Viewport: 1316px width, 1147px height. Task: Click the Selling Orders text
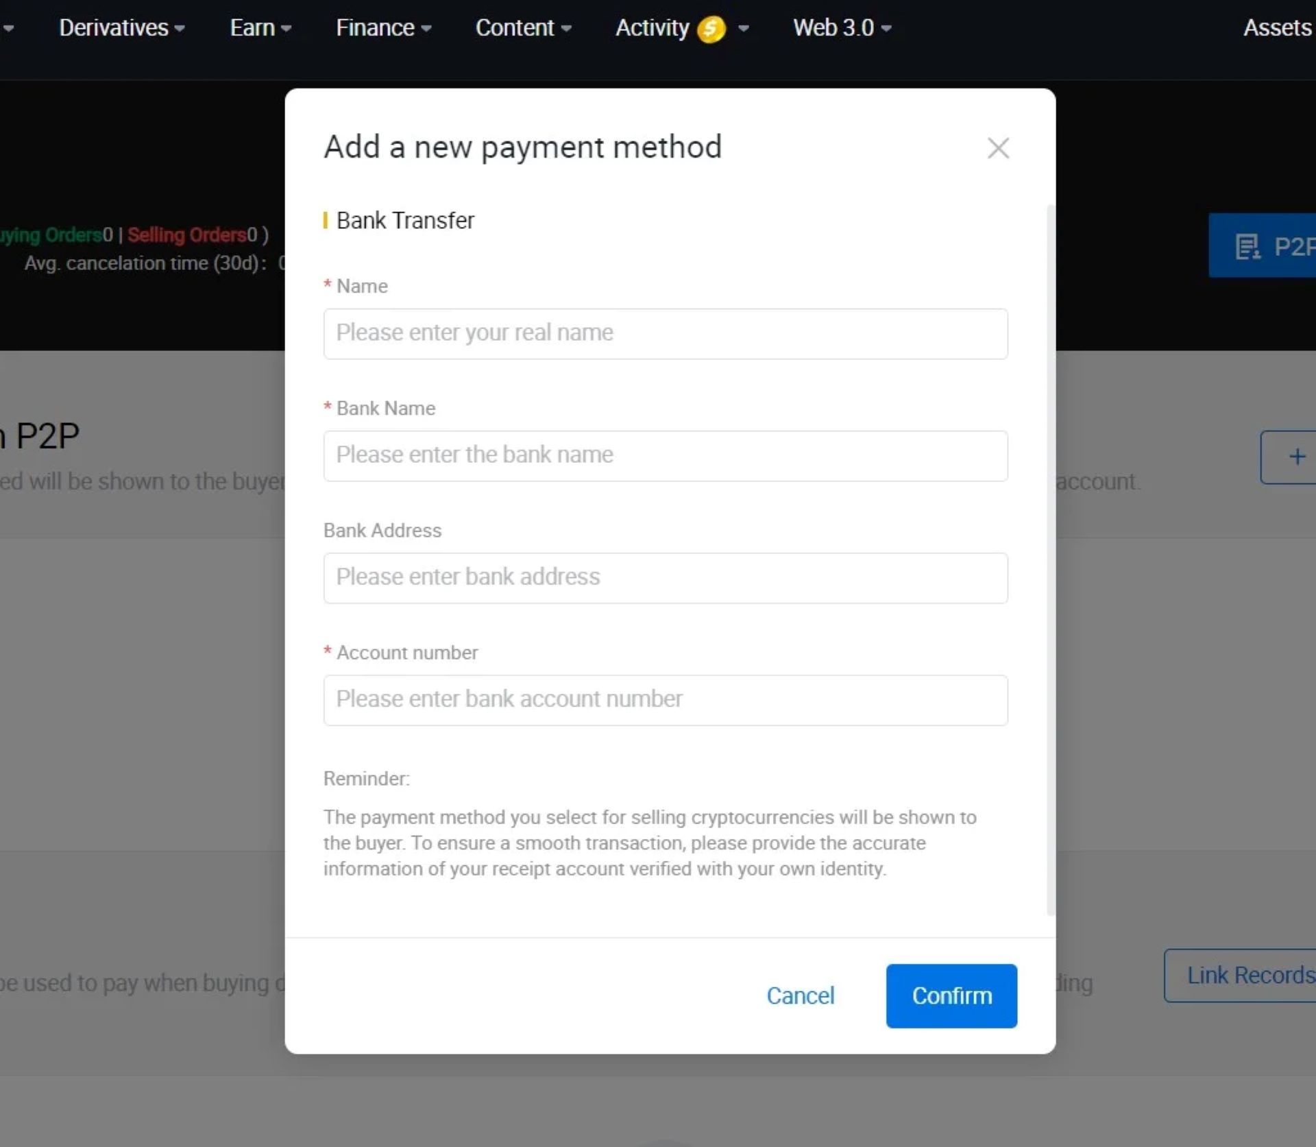click(186, 235)
